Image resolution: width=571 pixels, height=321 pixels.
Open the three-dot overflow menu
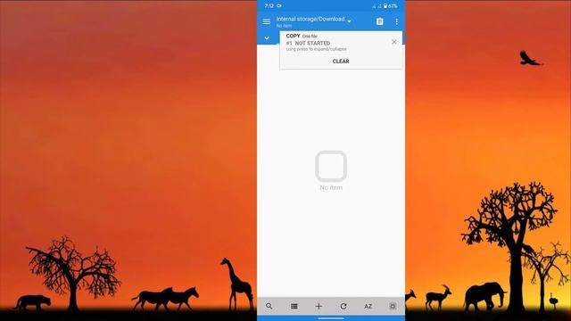click(x=396, y=21)
